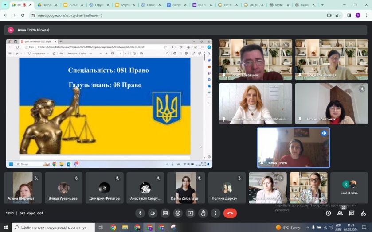Click the Анастасія Хайру... tile
This screenshot has height=232, width=372.
(x=145, y=188)
